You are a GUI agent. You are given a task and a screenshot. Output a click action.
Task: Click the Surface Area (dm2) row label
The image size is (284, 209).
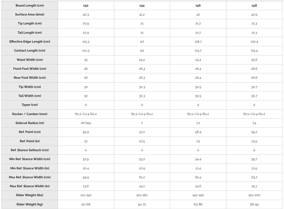[30, 14]
